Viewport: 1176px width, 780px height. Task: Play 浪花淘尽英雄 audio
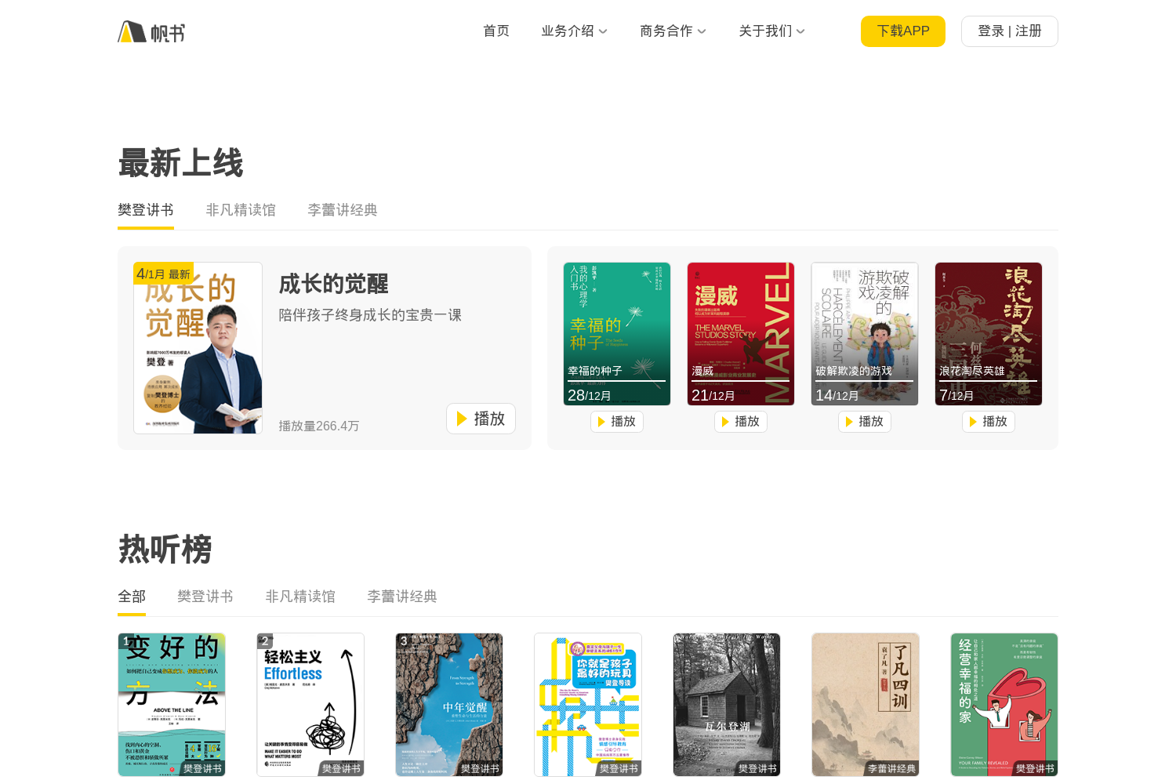(988, 422)
